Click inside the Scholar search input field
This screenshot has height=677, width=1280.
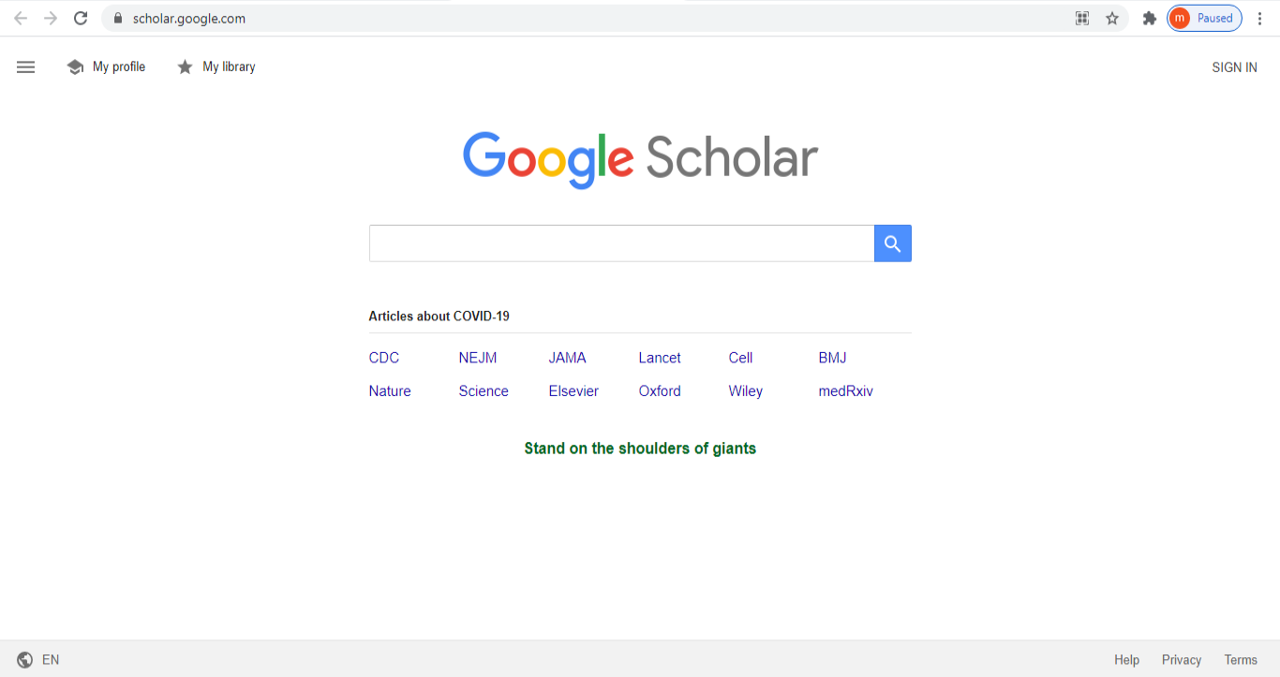pyautogui.click(x=621, y=243)
